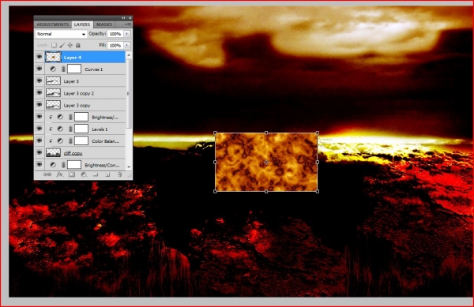Image resolution: width=474 pixels, height=307 pixels.
Task: Add a layer mask using bottom icon
Action: point(72,174)
